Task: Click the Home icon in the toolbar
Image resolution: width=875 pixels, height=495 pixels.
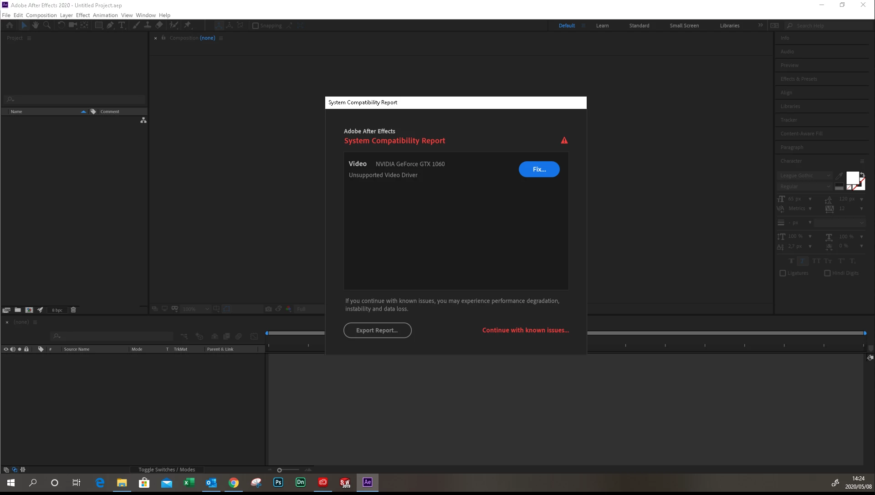Action: [x=10, y=25]
